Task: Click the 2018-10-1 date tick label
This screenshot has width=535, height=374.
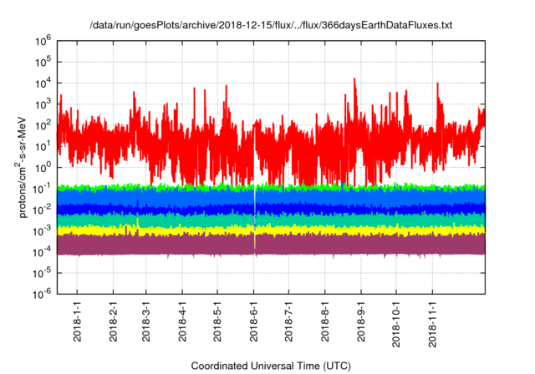Action: tap(396, 325)
